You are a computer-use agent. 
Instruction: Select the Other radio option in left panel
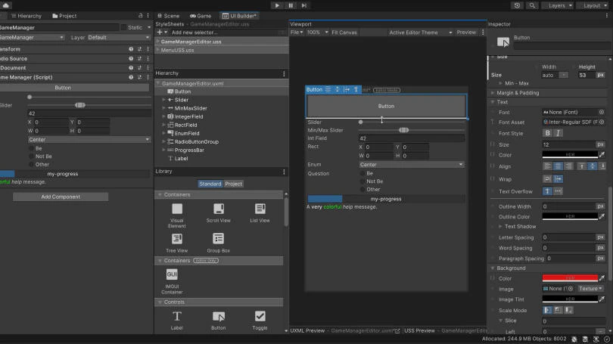click(32, 164)
